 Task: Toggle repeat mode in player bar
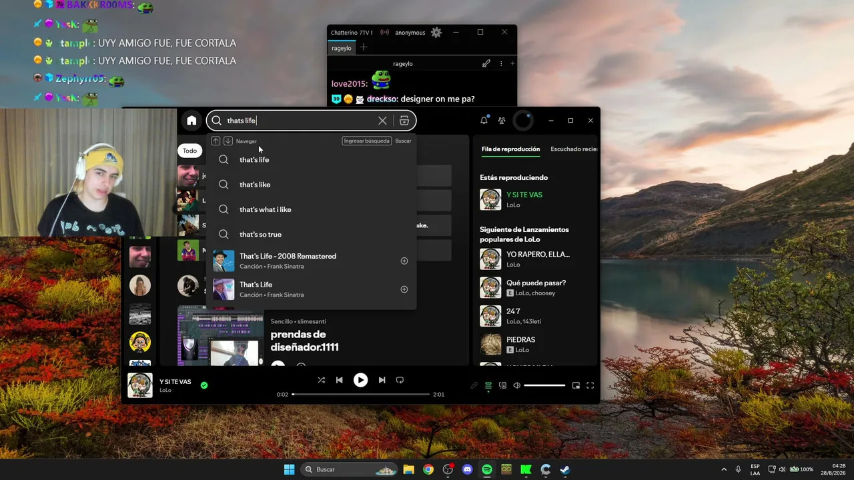400,380
